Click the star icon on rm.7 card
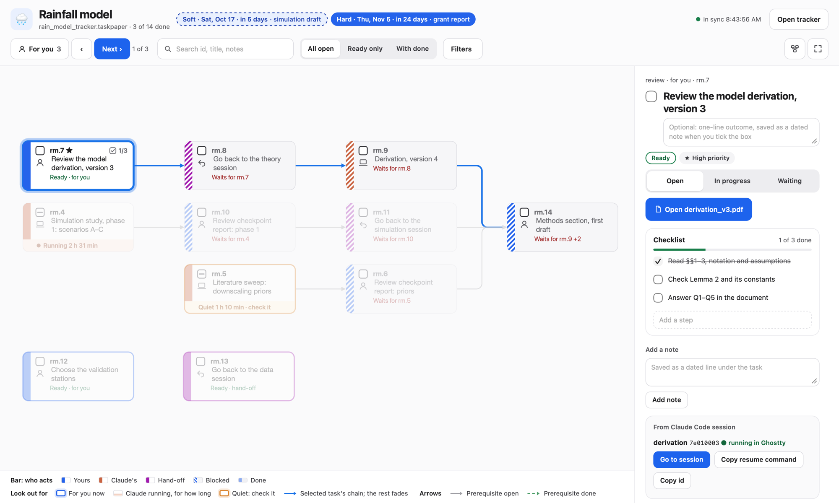Screen dimensions: 839x503 point(69,150)
